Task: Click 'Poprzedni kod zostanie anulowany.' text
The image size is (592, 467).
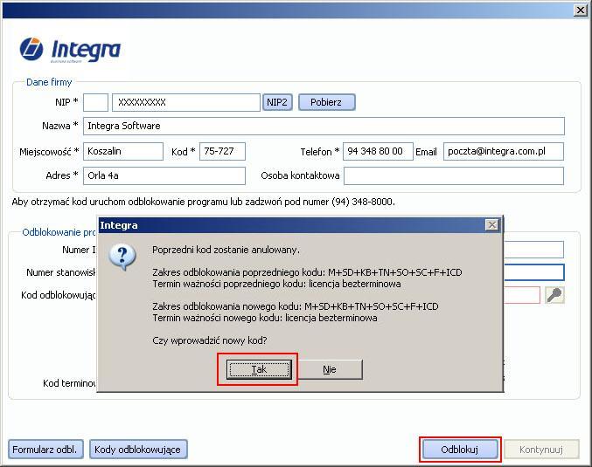Action: [x=226, y=250]
